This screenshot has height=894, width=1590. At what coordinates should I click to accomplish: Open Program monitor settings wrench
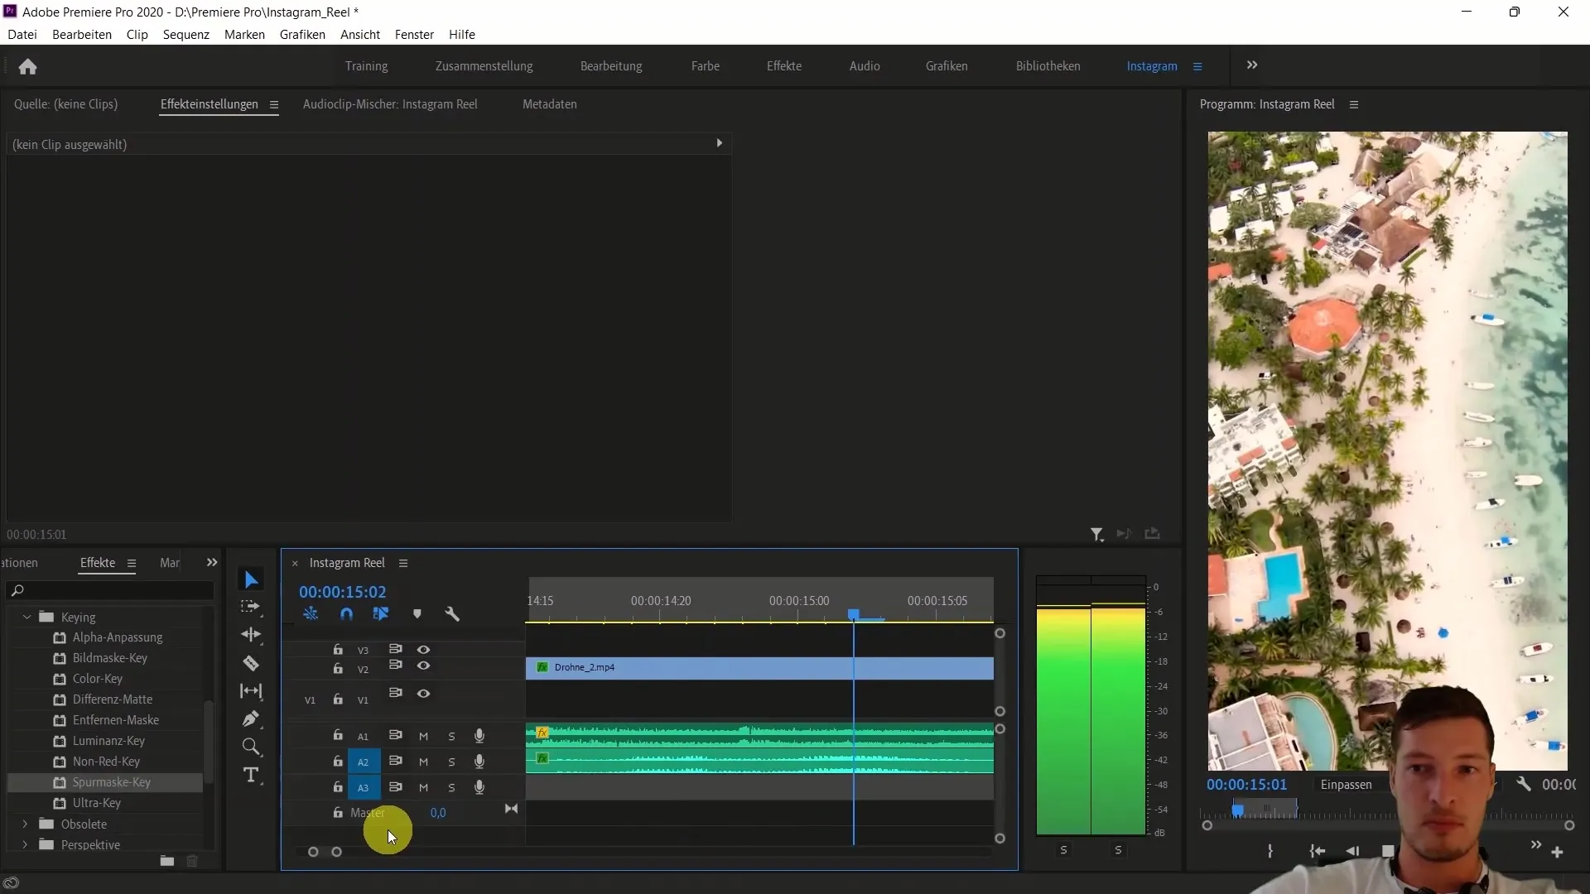point(1523,784)
